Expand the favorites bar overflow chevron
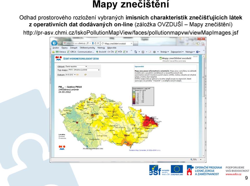 coord(132,51)
